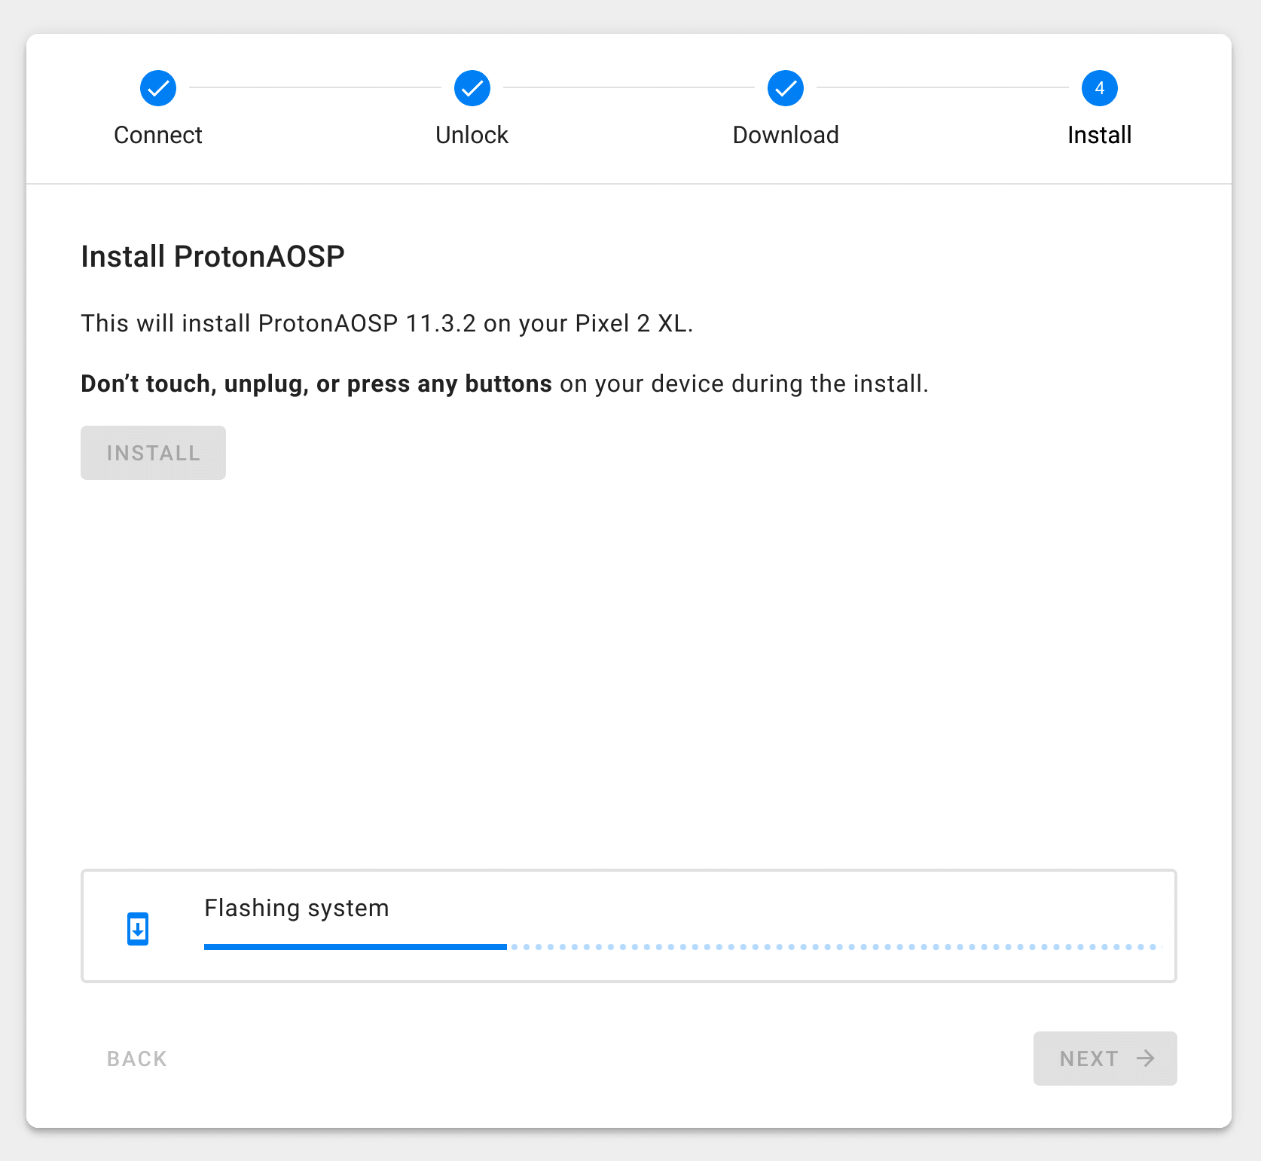This screenshot has width=1261, height=1161.
Task: Click the Connect step checkmark icon
Action: point(157,87)
